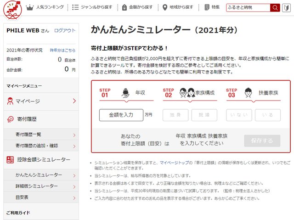
Task: Click the donation history cart-clock icon
Action: [10, 119]
